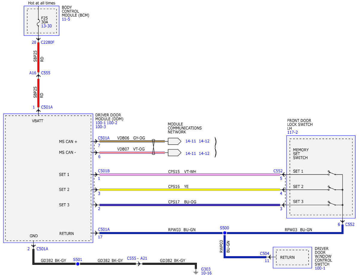The image size is (359, 277).
Task: Click the C504 connector label
Action: tap(265, 253)
